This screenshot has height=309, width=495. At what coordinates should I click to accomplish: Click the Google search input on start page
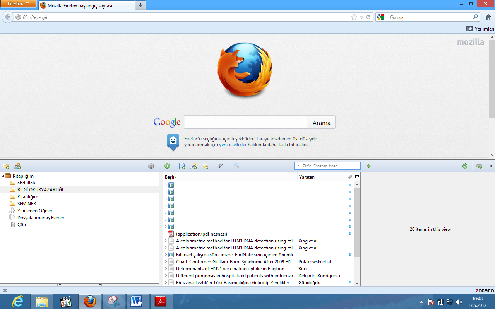click(246, 122)
